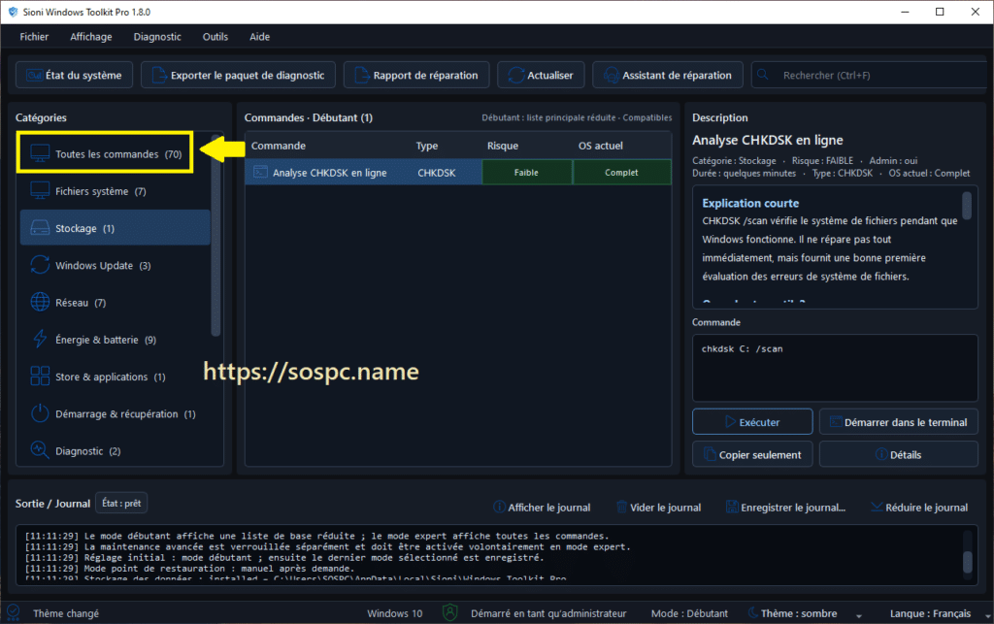Toggle the Mode : Débutant status item
The image size is (994, 624).
[689, 613]
